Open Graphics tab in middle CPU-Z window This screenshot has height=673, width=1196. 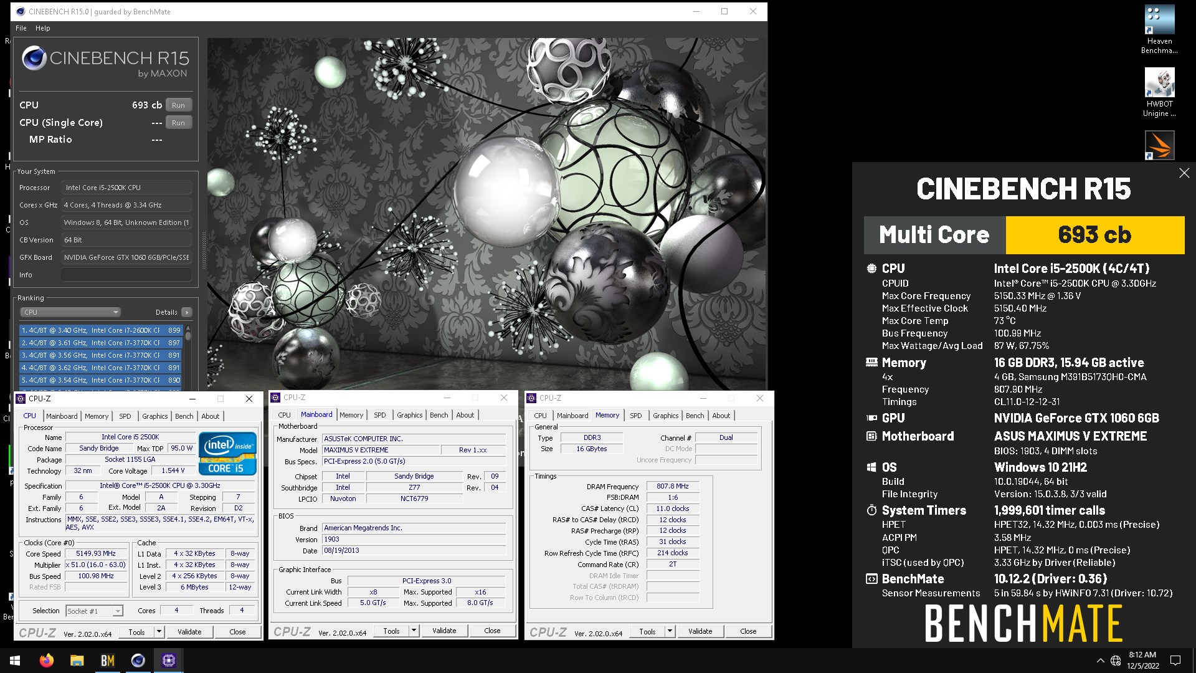click(409, 415)
